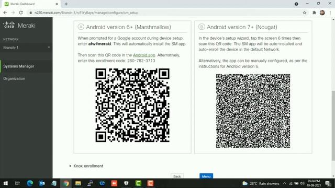This screenshot has height=188, width=335.
Task: Open Organization in the sidebar
Action: point(14,78)
